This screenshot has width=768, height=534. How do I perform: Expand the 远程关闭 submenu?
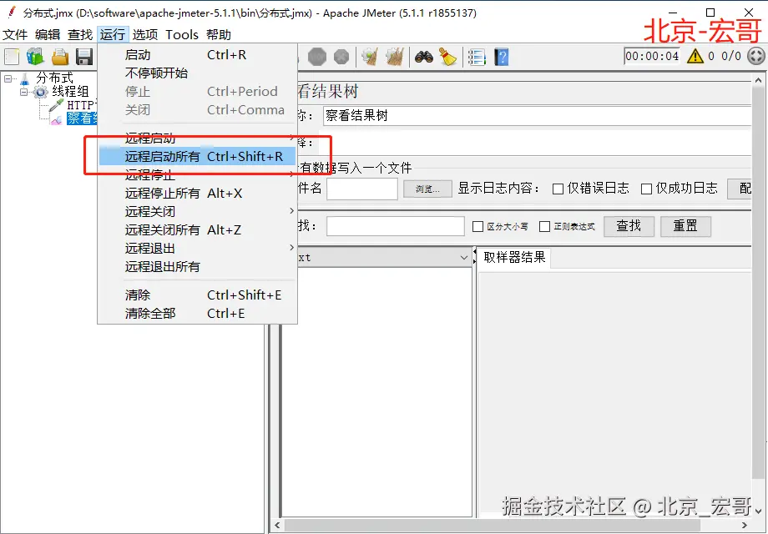(x=197, y=211)
